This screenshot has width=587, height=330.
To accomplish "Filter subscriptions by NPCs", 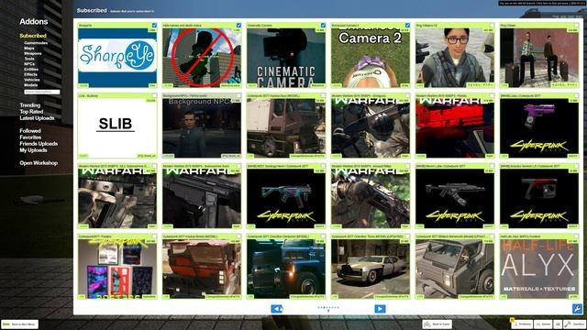I will pos(29,64).
